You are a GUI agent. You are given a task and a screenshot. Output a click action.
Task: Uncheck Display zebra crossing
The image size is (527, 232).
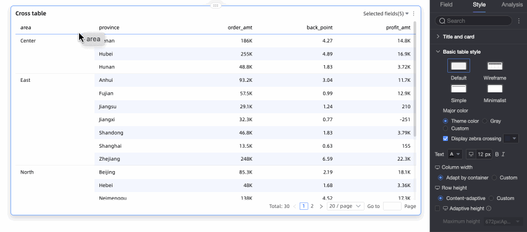coord(445,138)
